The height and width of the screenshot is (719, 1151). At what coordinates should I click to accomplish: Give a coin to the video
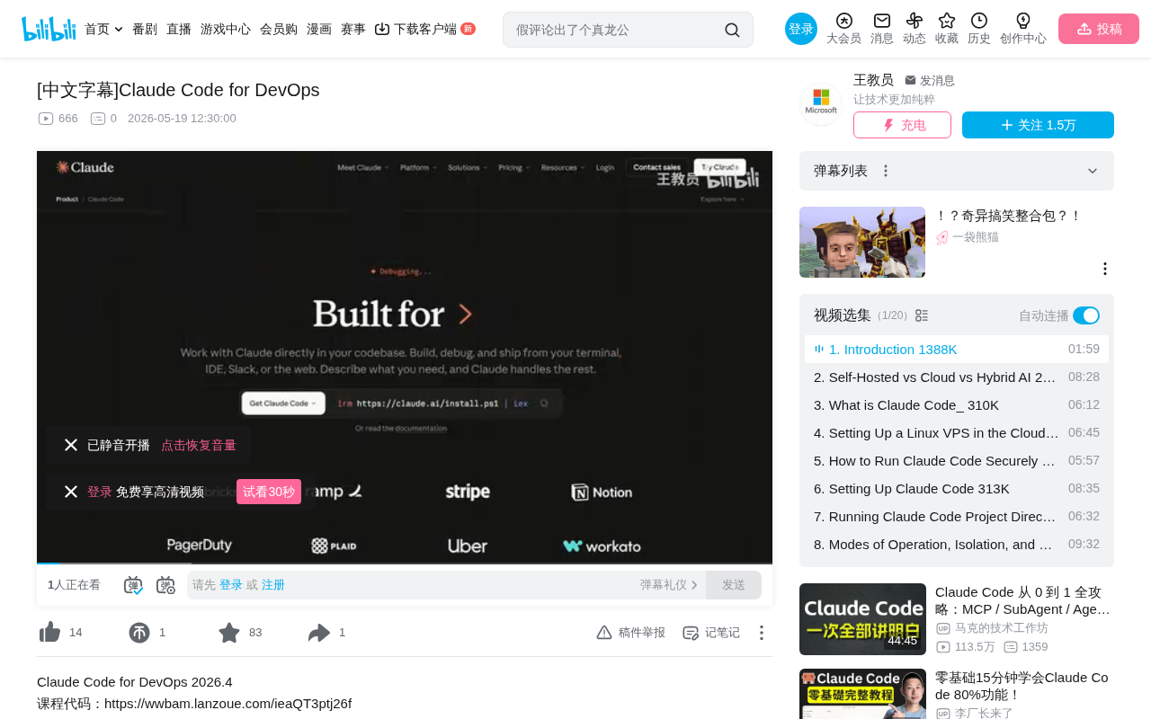click(x=139, y=633)
